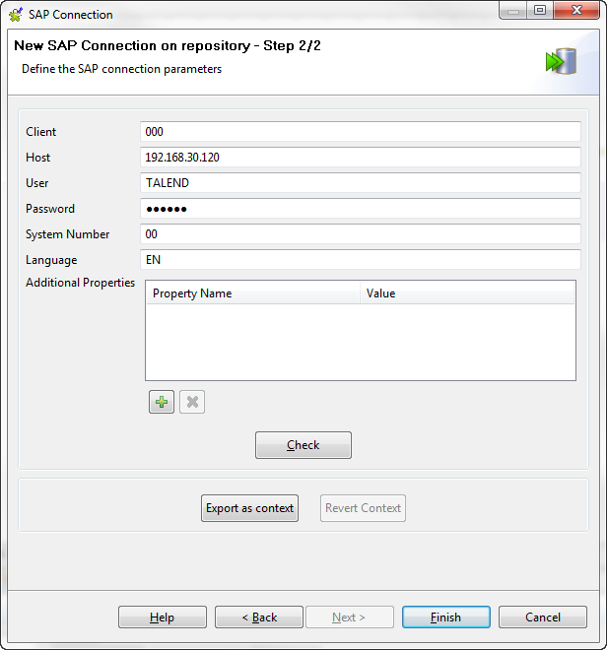Viewport: 607px width, 650px height.
Task: Close the SAP Connection dialog
Action: pyautogui.click(x=576, y=10)
